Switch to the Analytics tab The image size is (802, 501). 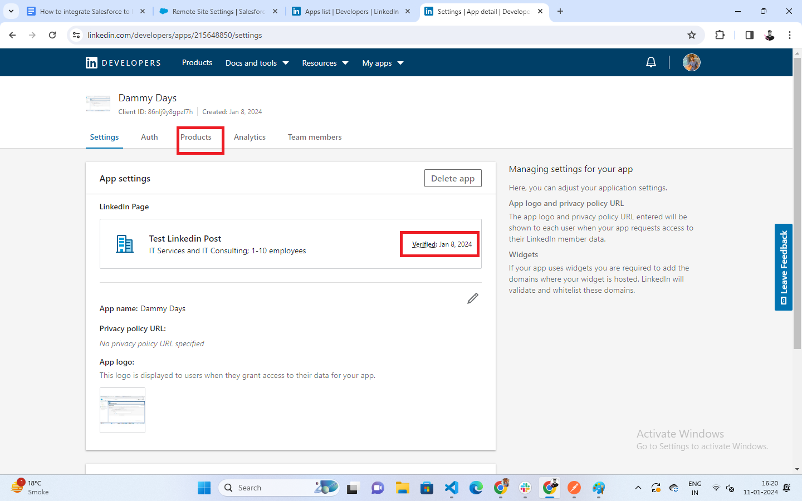250,137
